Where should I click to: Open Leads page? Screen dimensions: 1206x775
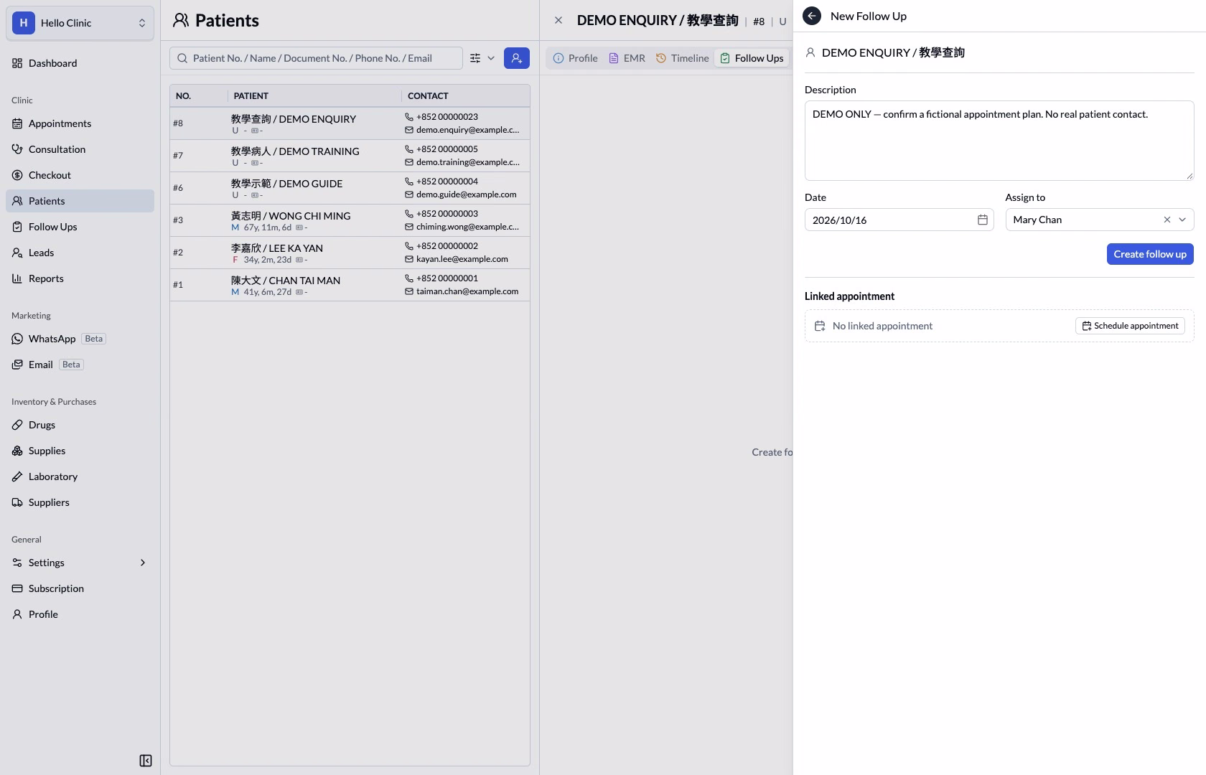(80, 253)
